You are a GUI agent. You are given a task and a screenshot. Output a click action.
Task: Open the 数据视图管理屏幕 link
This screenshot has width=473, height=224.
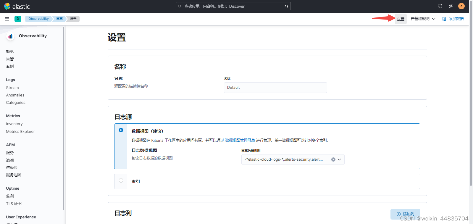click(x=240, y=140)
